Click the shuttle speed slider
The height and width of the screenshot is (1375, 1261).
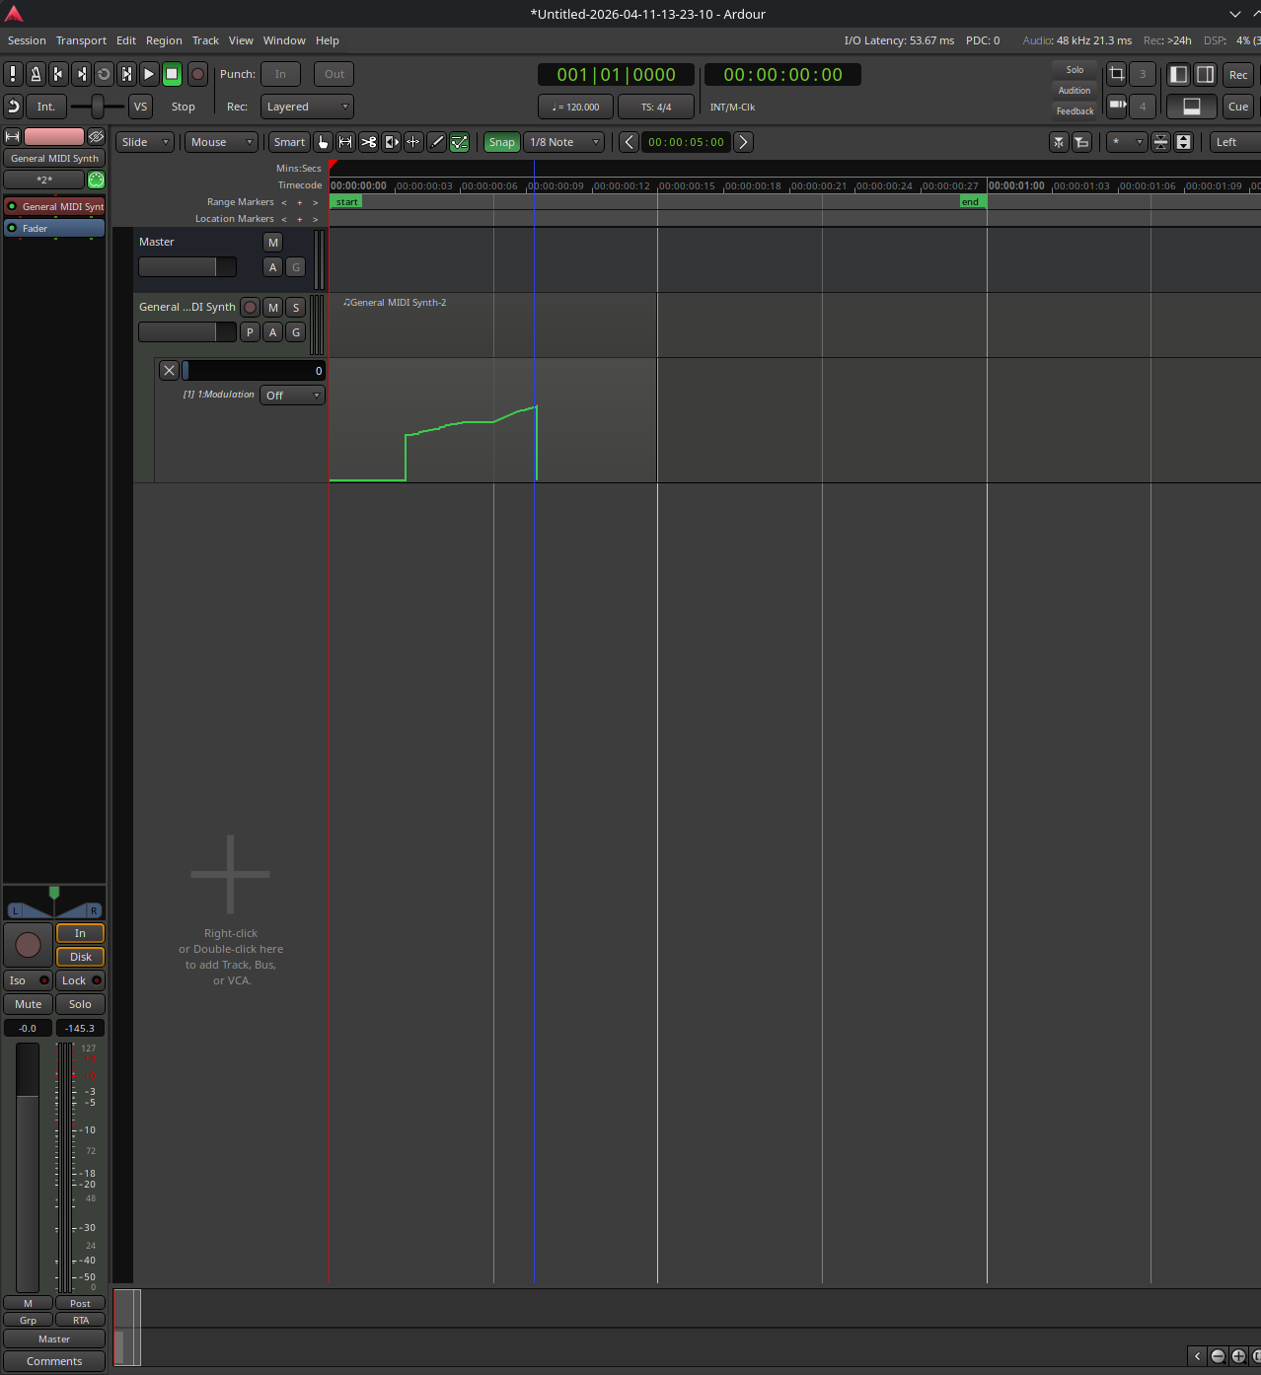coord(97,107)
